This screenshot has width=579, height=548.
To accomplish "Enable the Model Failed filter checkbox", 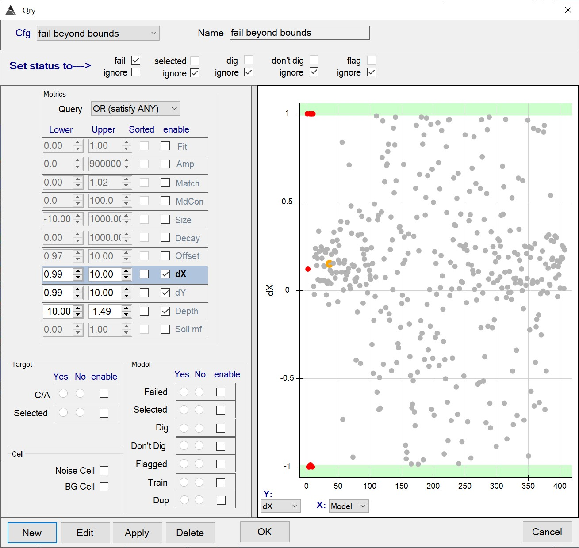I will point(221,392).
